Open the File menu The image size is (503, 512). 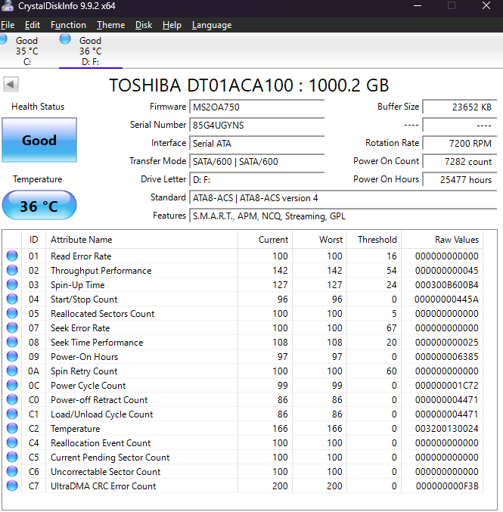click(8, 25)
